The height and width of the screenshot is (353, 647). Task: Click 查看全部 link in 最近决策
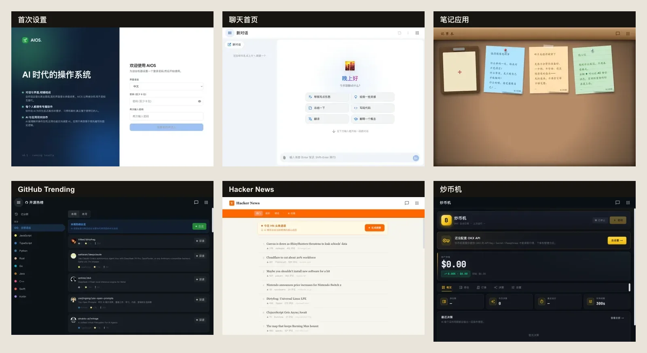(x=617, y=318)
